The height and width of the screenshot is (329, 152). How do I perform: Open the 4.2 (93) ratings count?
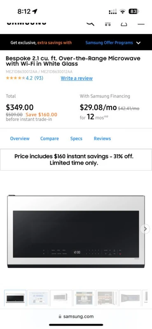(35, 78)
